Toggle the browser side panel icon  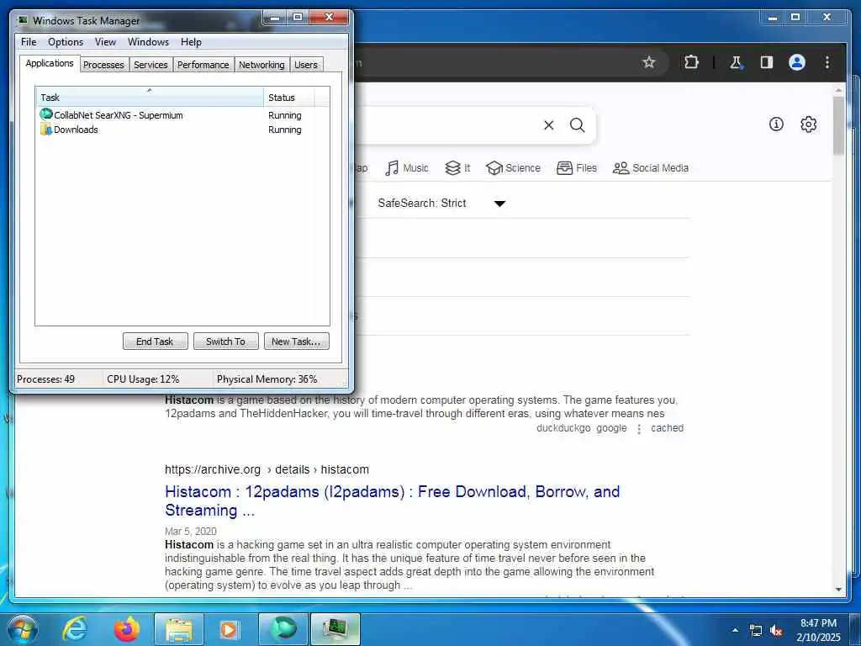pos(767,62)
